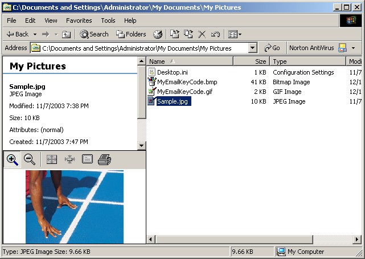This screenshot has width=365, height=259.
Task: Click info pane scroll down arrow
Action: (x=142, y=146)
